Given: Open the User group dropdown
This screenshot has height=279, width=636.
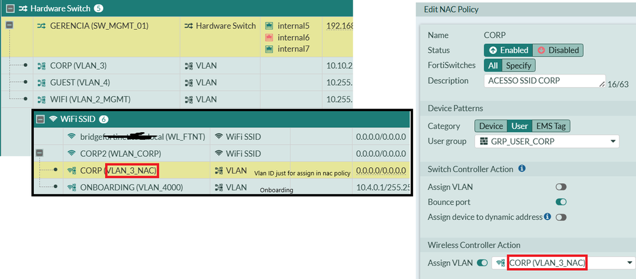Looking at the screenshot, I should 547,141.
